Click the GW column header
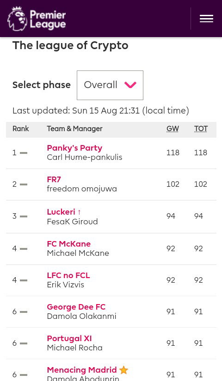 pos(173,128)
